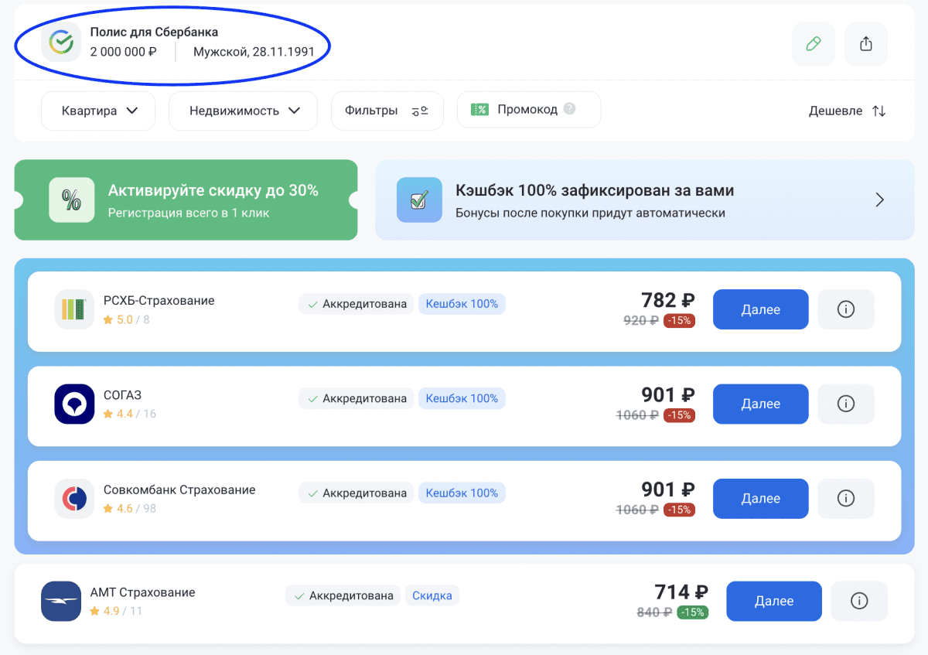Continue with АМТ Страхование via Далее

tap(773, 601)
